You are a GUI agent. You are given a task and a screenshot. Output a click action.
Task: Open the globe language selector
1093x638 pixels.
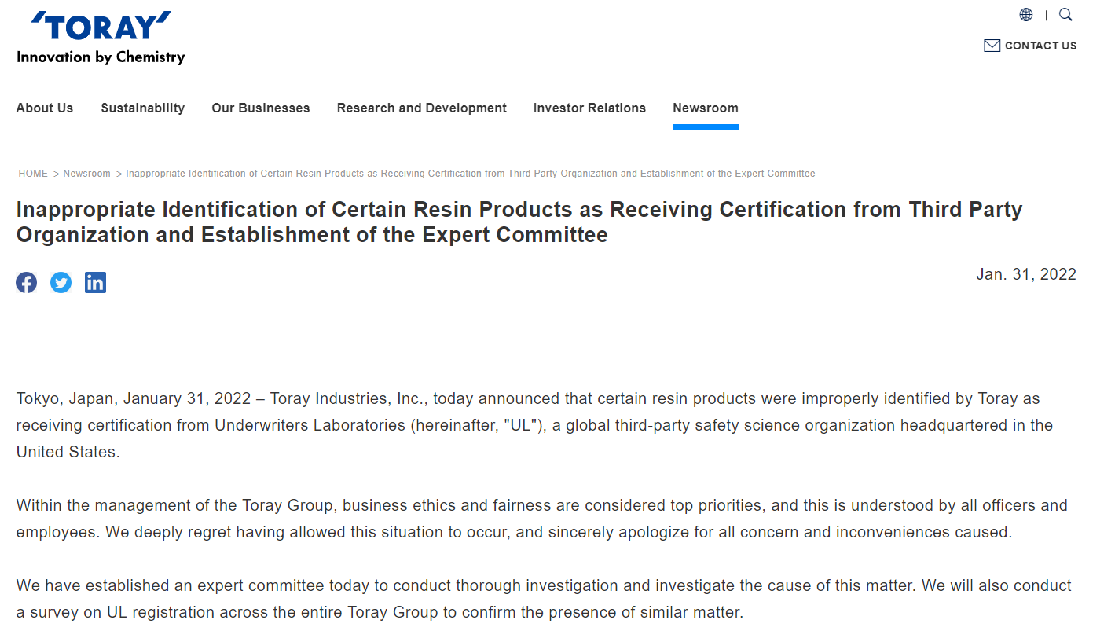pos(1026,15)
